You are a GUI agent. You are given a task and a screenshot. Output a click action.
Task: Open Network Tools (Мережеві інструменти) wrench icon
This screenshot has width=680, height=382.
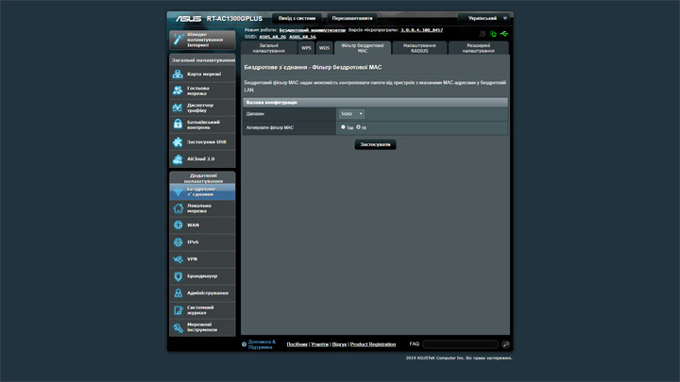[178, 327]
